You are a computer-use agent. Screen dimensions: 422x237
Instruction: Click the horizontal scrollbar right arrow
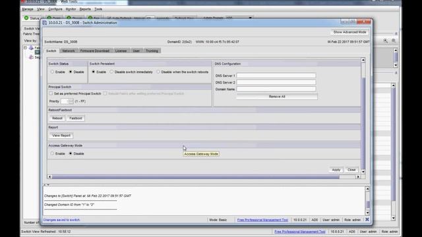coord(358,177)
